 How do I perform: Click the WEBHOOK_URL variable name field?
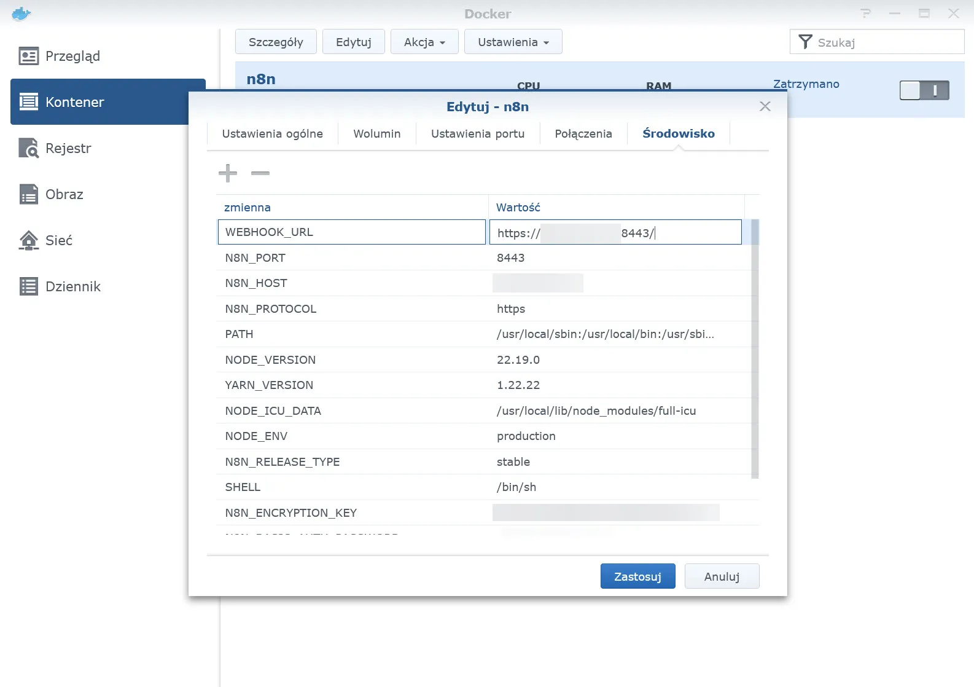pyautogui.click(x=351, y=232)
